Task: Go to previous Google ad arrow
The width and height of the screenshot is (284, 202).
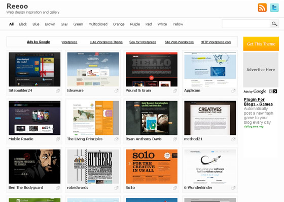Action: point(271,91)
